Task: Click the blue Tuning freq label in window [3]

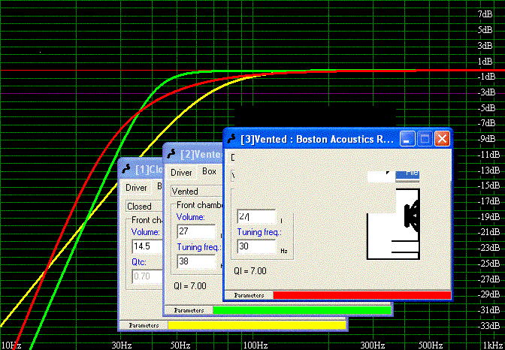Action: [259, 232]
